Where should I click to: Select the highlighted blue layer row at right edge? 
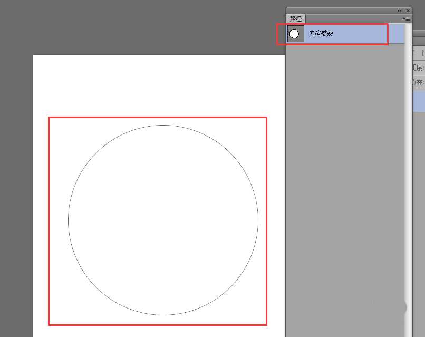[418, 101]
